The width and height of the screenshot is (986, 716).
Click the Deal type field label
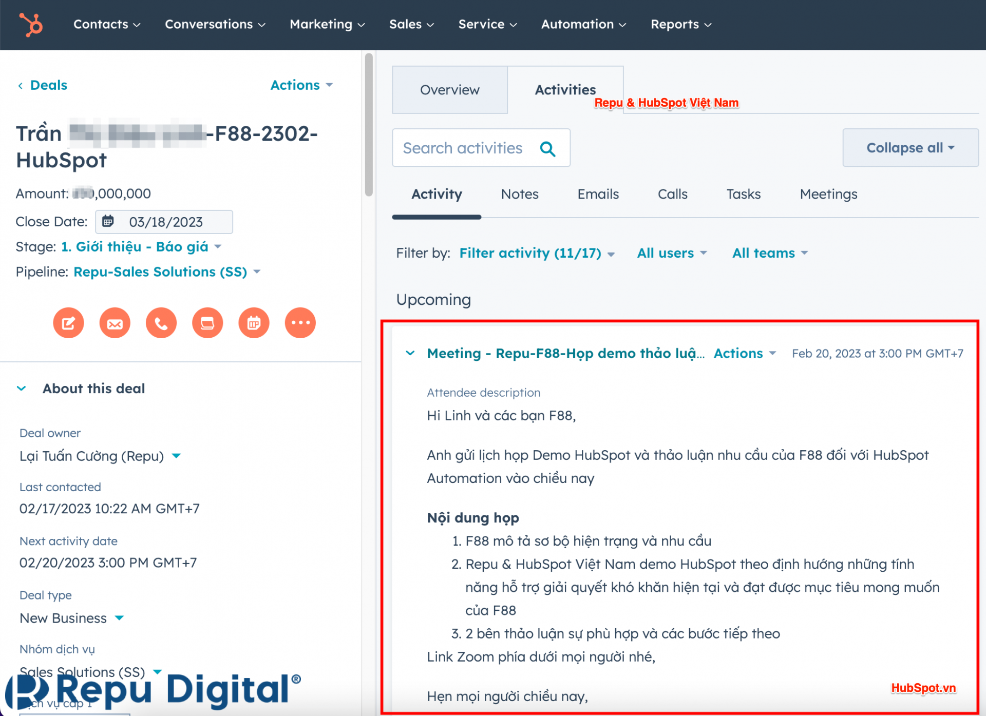coord(45,595)
